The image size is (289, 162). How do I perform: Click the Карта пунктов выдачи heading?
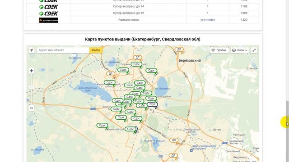coord(143,39)
